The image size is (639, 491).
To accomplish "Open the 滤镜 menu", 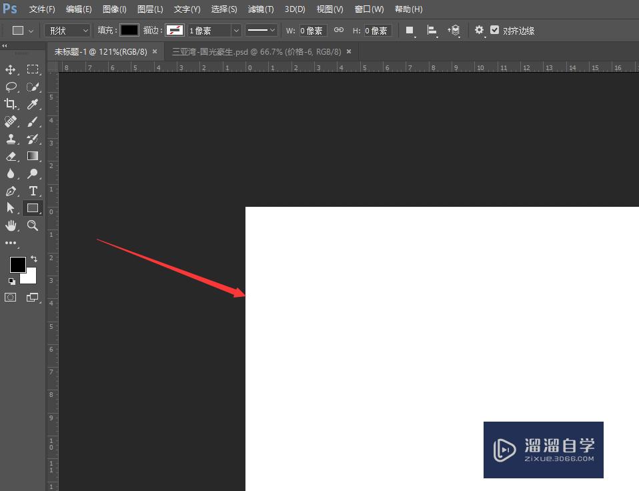I will pos(260,9).
